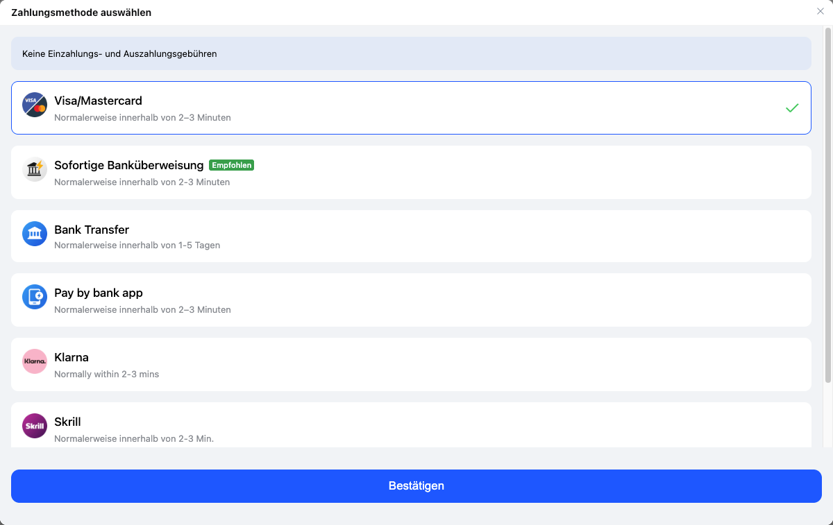833x525 pixels.
Task: Select the Skrill payment option
Action: (x=411, y=425)
